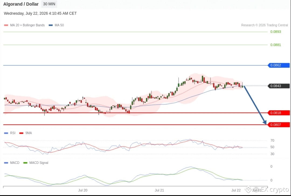Click the 0.0893 resistance level label
Screen dimensions: 291x196
pos(276,32)
